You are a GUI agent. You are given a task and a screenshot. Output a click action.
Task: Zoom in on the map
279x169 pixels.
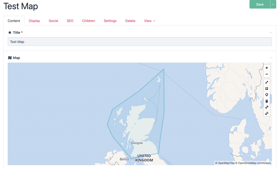tap(267, 68)
